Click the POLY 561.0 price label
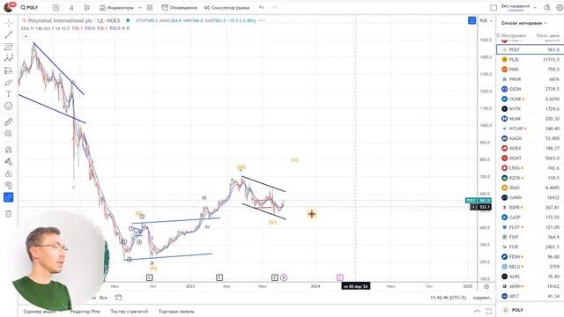The height and width of the screenshot is (317, 564). click(479, 200)
